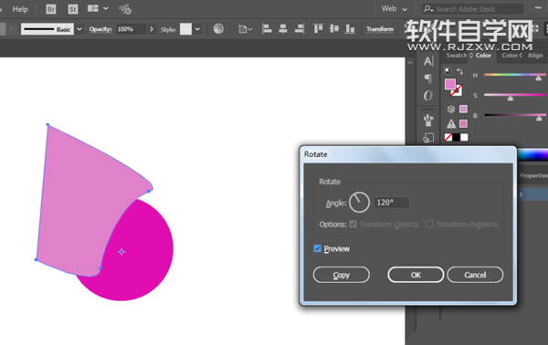Open the Character panel icon
Screen dimensions: 548x345
[x=428, y=61]
